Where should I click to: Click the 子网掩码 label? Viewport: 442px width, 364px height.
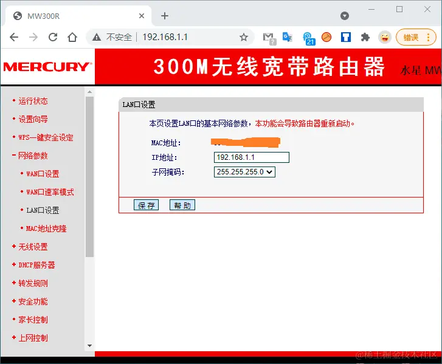(168, 172)
